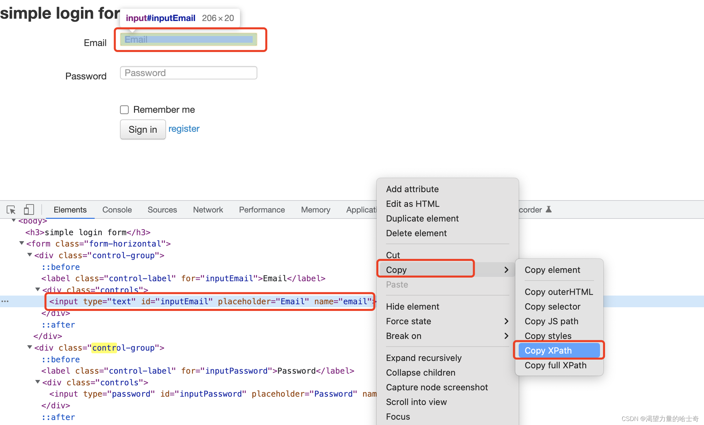
Task: Select the device toolbar toggle icon
Action: 28,210
